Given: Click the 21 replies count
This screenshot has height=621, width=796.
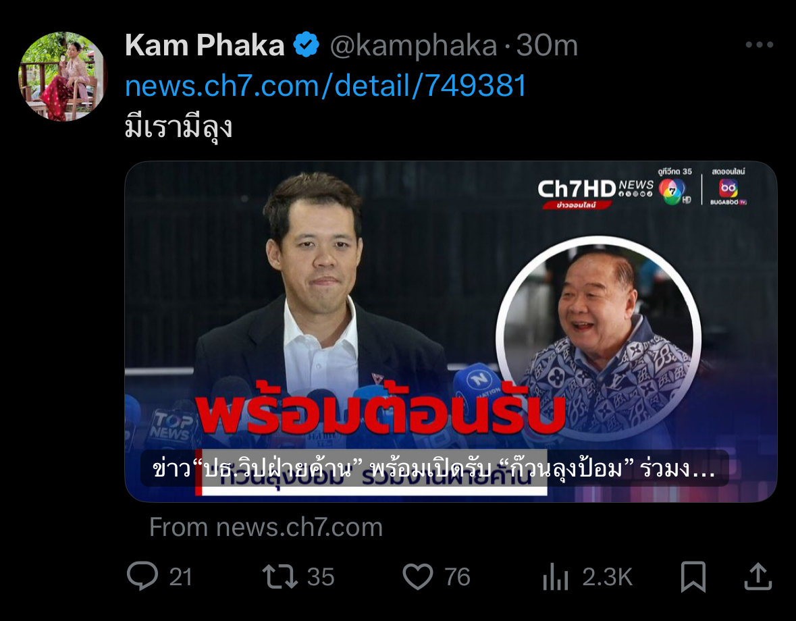Looking at the screenshot, I should [180, 577].
